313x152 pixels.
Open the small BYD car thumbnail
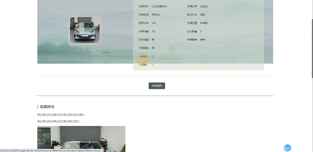click(85, 30)
